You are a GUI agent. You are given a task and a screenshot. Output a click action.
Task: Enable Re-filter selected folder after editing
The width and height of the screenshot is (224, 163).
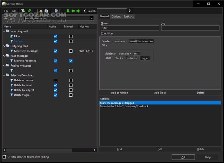tap(4, 157)
